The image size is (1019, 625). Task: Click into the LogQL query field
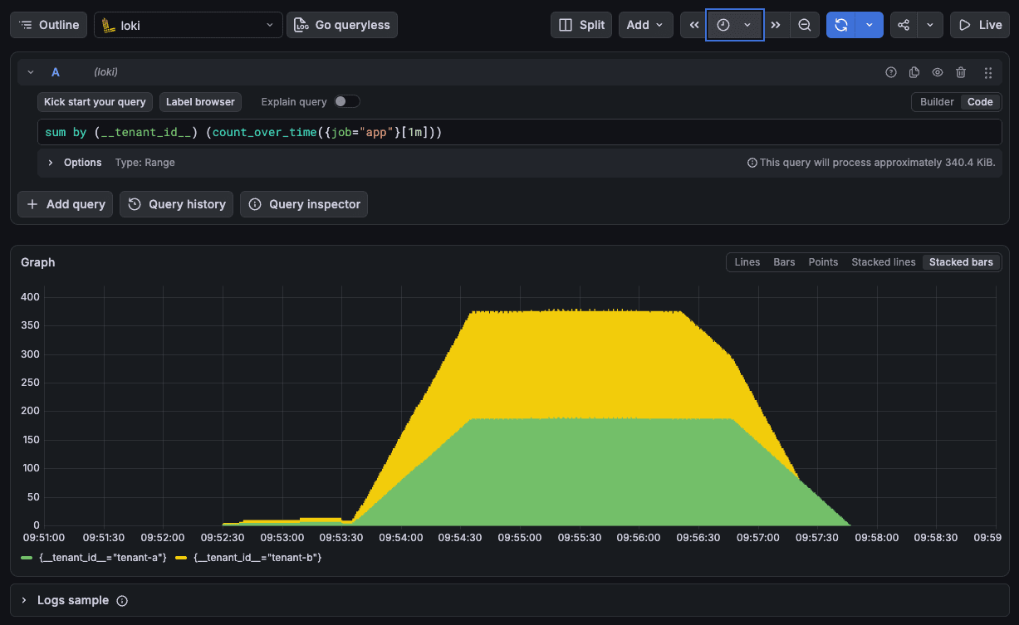coord(520,132)
